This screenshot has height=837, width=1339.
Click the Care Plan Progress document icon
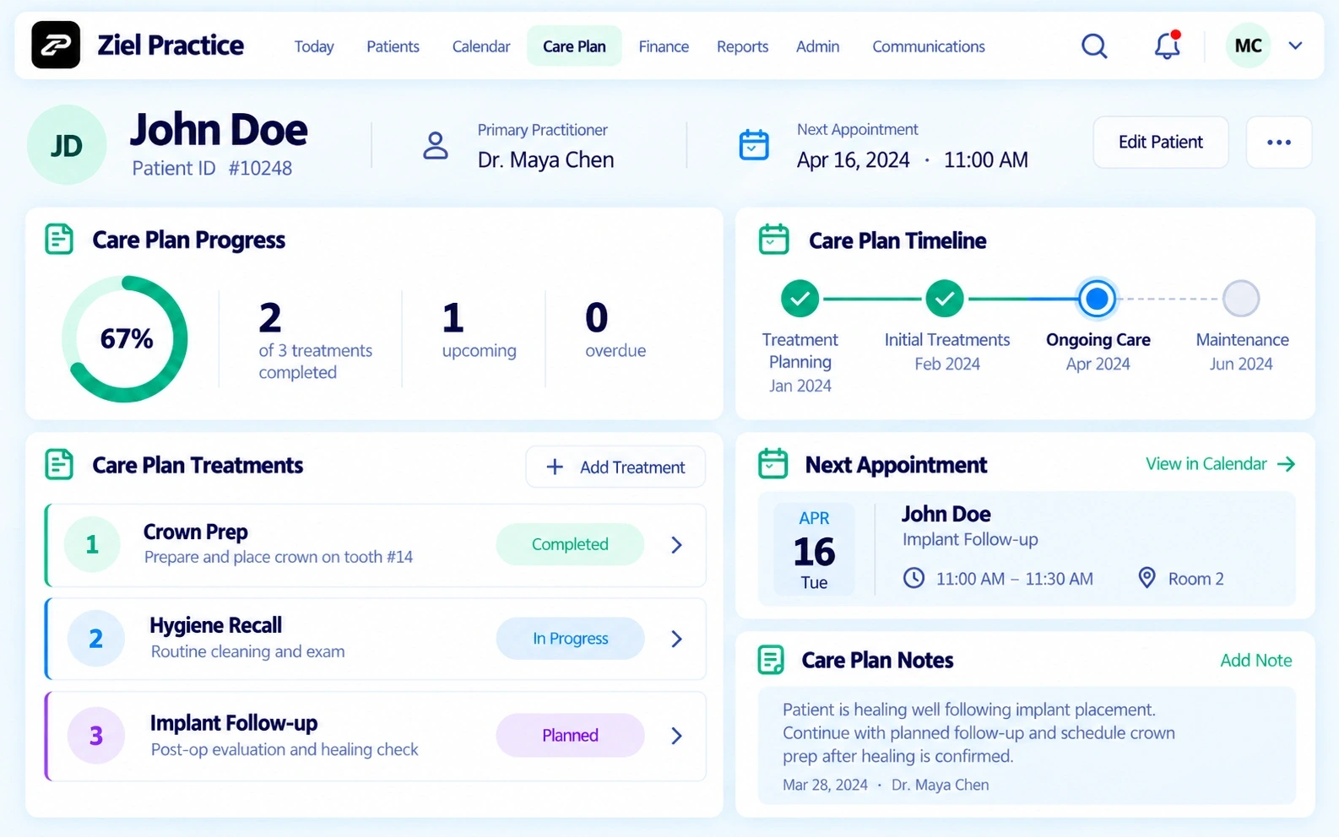59,240
